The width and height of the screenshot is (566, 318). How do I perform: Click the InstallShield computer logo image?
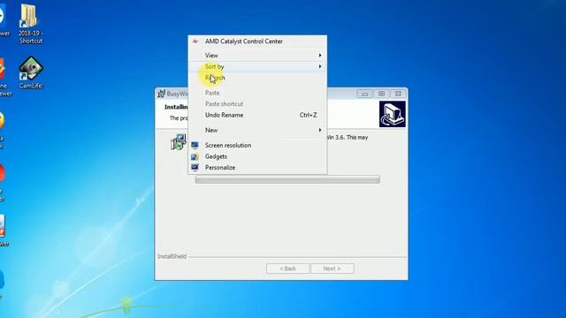(x=393, y=114)
